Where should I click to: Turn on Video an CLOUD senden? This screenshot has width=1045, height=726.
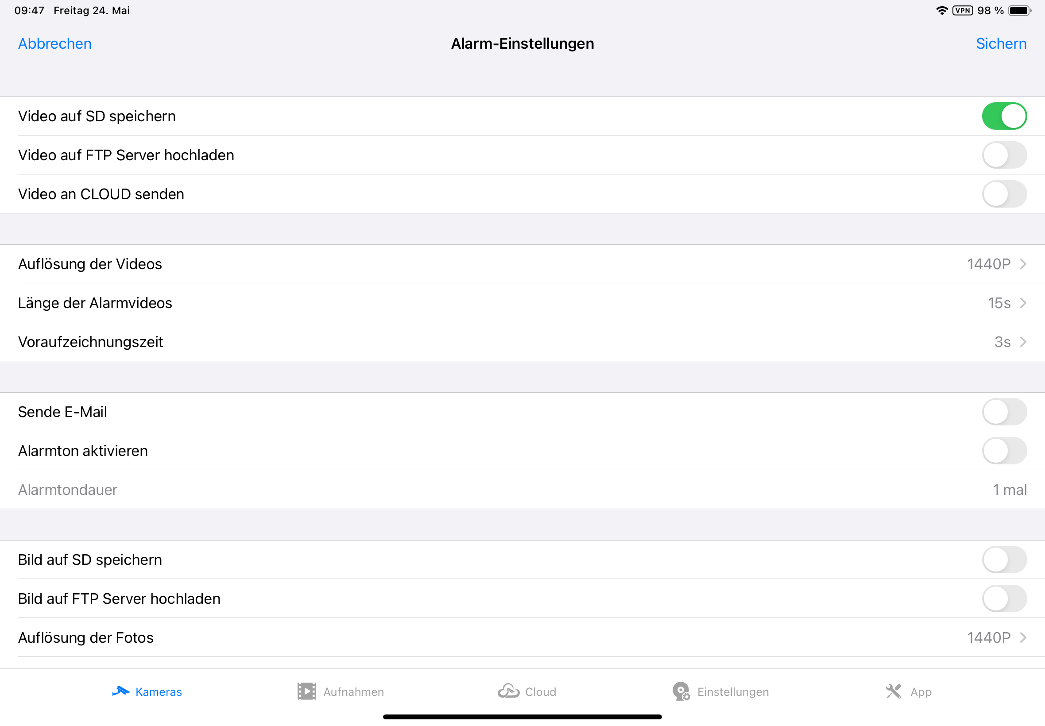pos(1004,194)
